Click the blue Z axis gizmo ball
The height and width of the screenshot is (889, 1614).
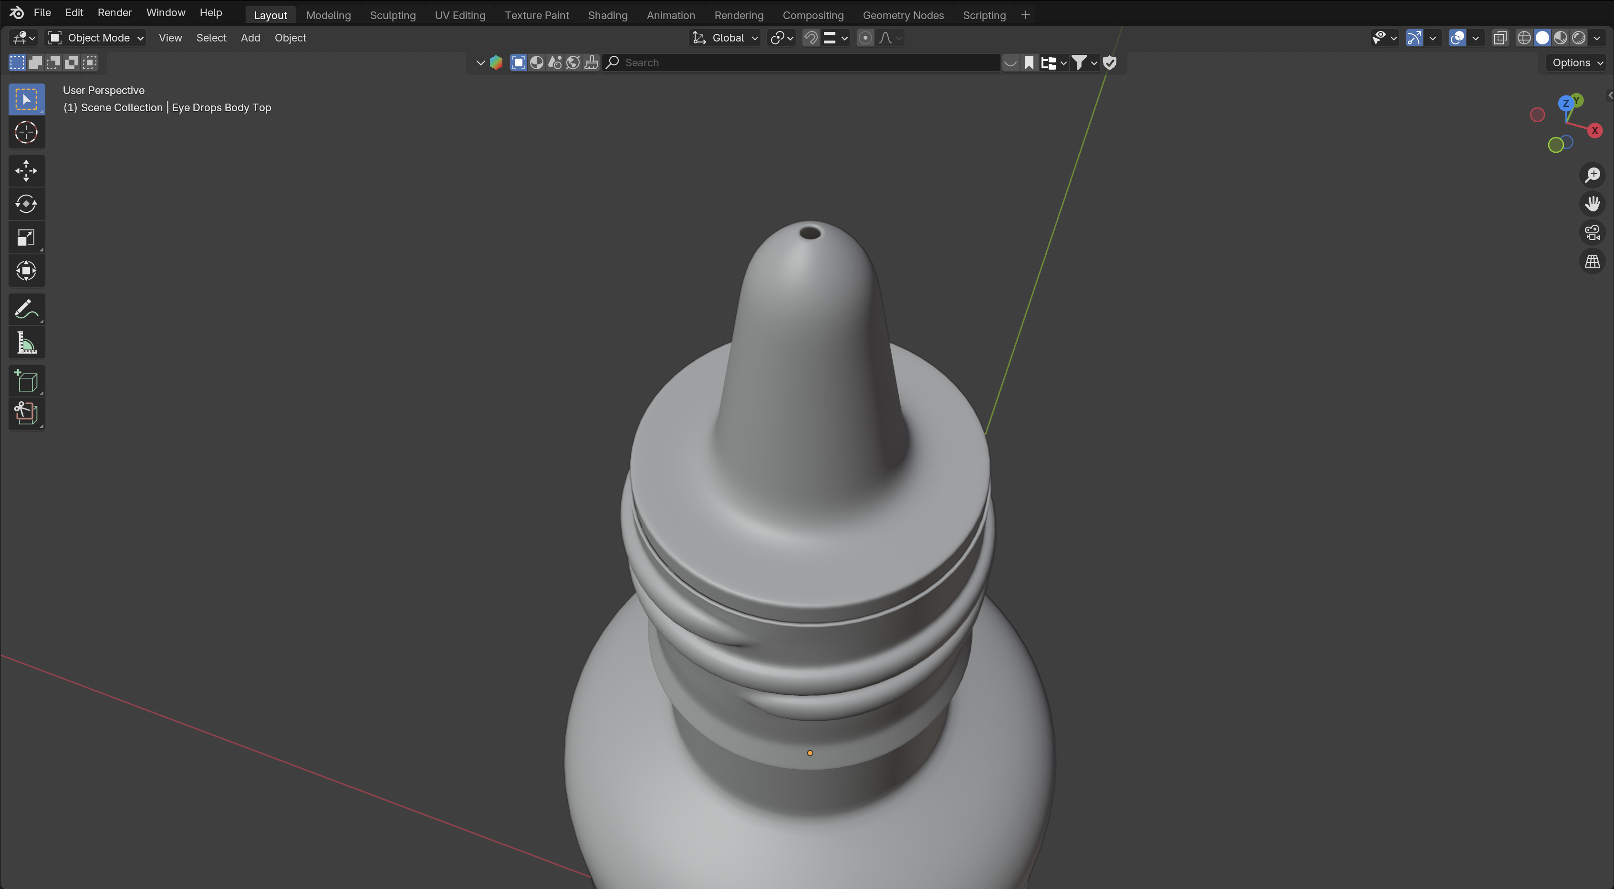(1565, 104)
